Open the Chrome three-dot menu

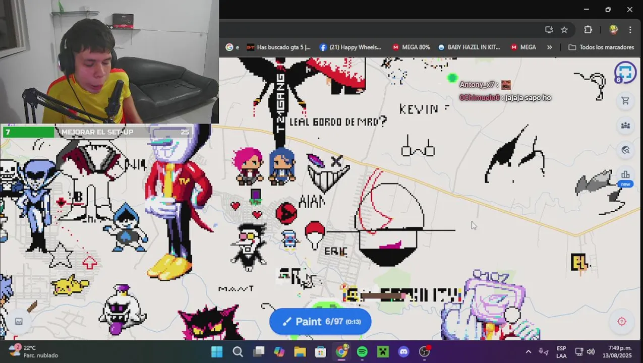click(x=630, y=30)
